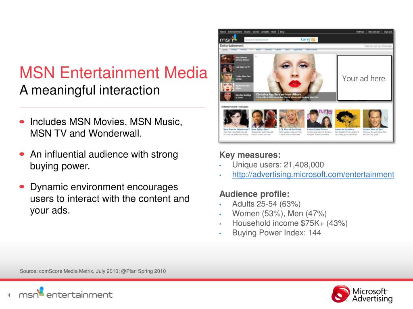The image size is (413, 309).
Task: Click the 'Adults 25-54 (63%)' bullet
Action: [x=266, y=204]
